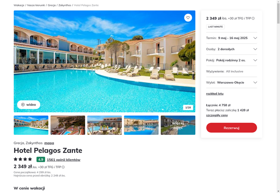
Task: Open 1561 opinii klientów reviews link
Action: click(64, 160)
